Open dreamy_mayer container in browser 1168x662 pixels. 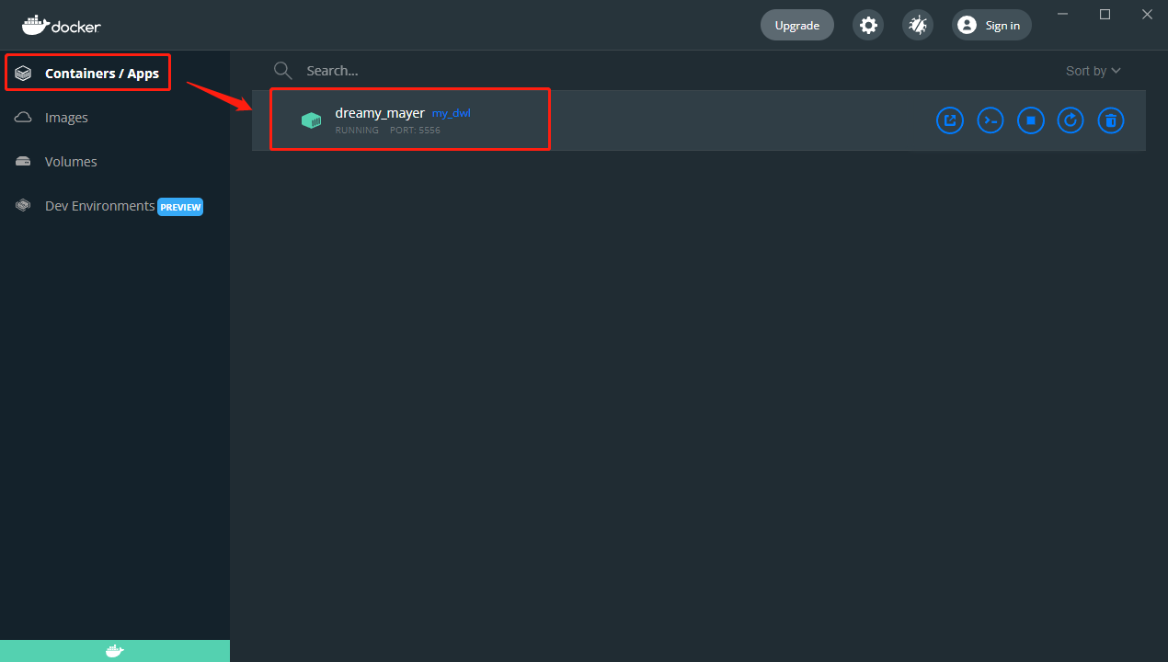click(949, 120)
